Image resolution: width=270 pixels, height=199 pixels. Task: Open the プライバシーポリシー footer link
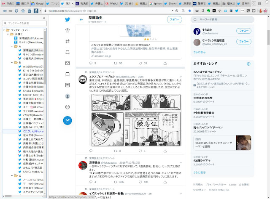point(216,185)
